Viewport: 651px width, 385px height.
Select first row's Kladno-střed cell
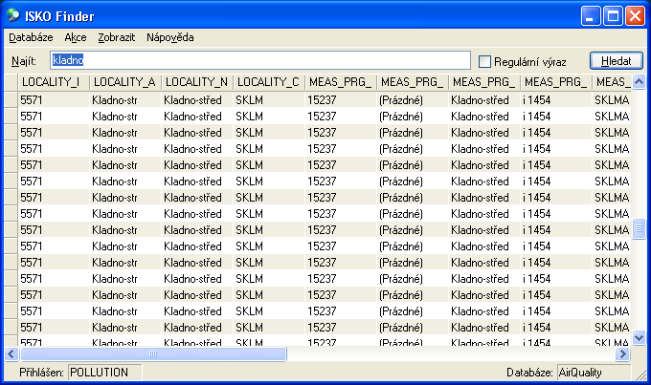(x=196, y=99)
